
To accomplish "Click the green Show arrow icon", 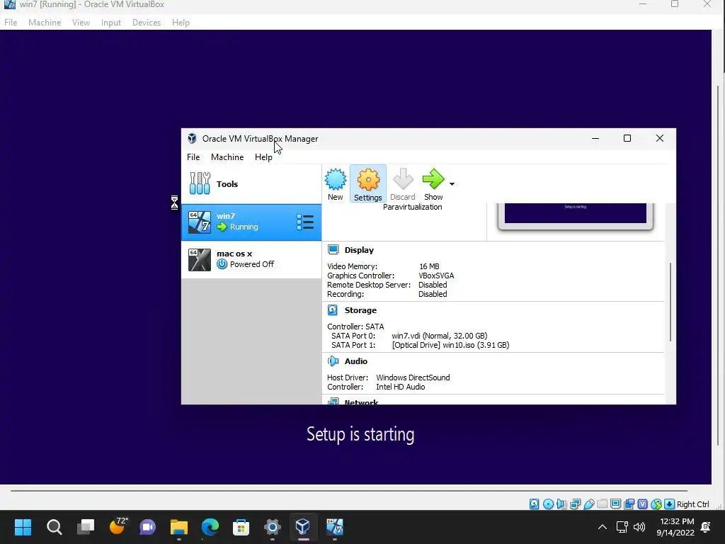I will tap(433, 179).
